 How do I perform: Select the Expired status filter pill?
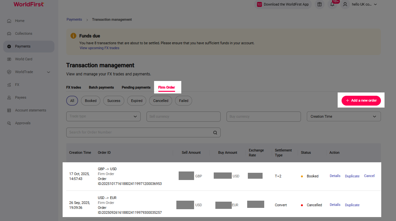137,101
